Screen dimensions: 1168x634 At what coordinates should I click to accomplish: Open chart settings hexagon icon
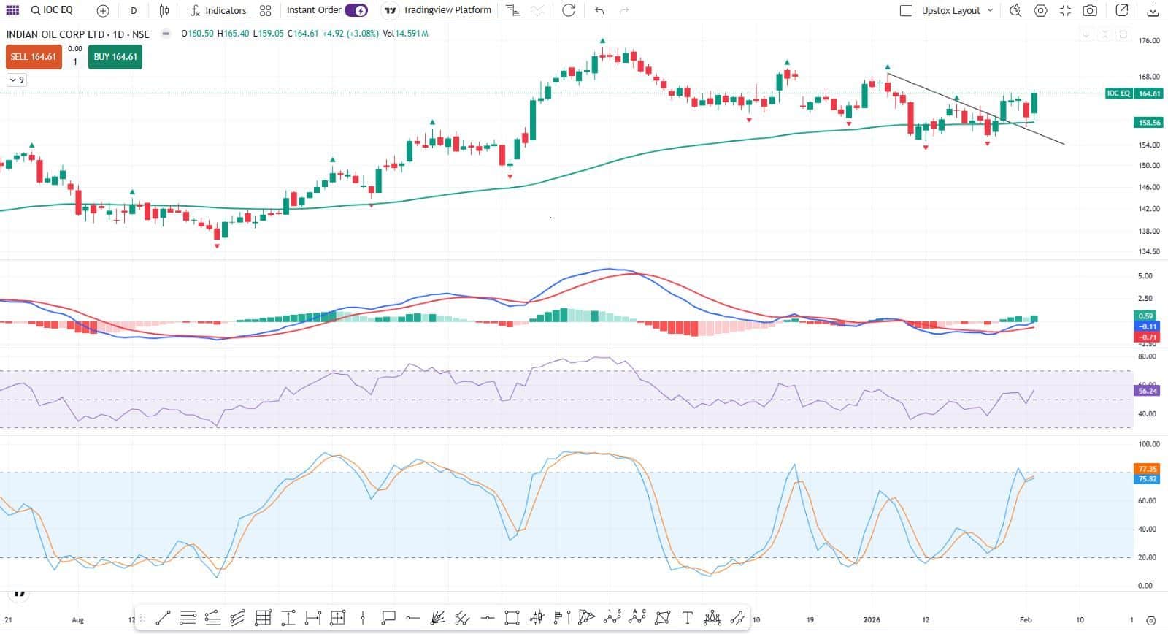(x=1040, y=10)
